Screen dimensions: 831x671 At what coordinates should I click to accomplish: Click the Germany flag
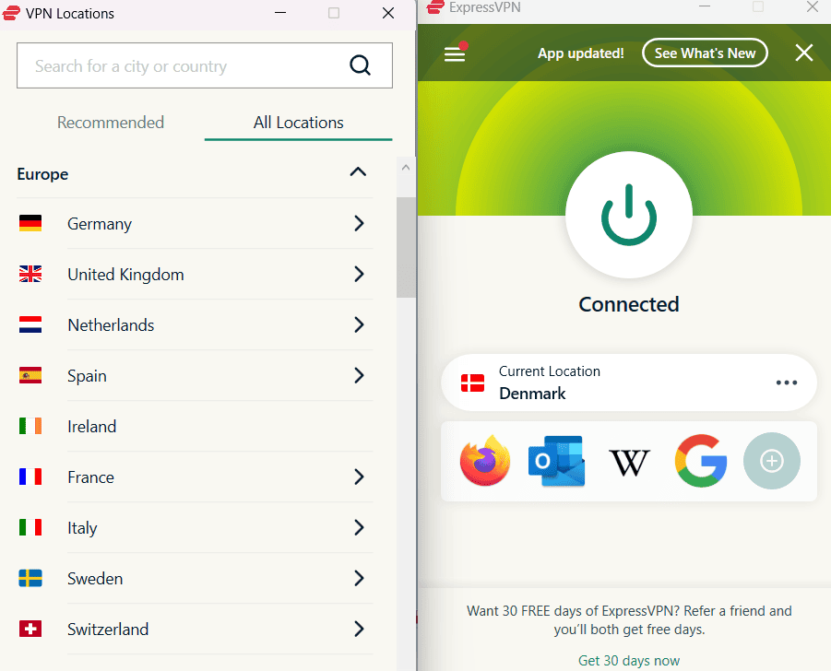pyautogui.click(x=30, y=223)
